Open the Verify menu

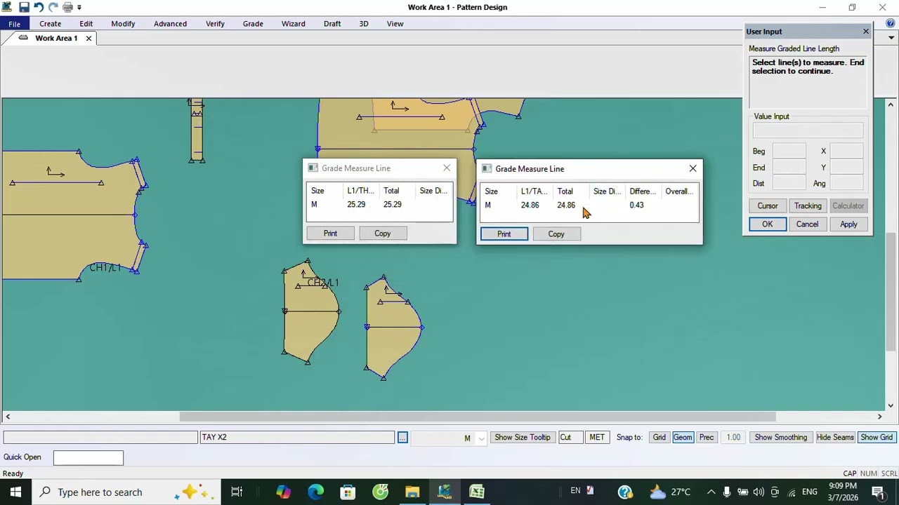coord(215,24)
